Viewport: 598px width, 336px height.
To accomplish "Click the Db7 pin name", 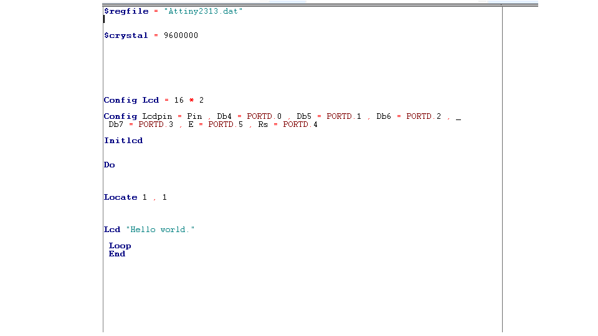I will (116, 124).
